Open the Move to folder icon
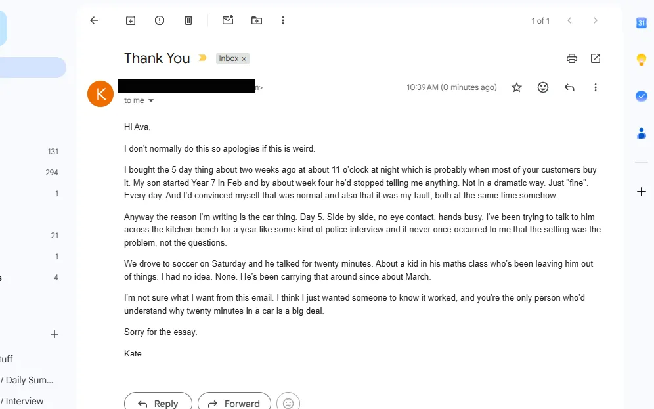The height and width of the screenshot is (409, 654). 257,20
